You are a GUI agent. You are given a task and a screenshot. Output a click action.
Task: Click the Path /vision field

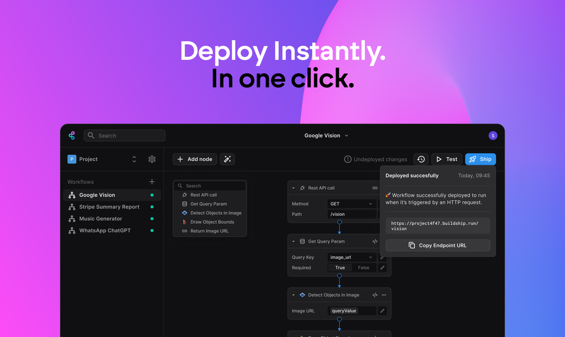[x=351, y=214]
